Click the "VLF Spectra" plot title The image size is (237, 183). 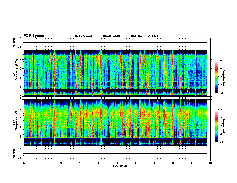[x=34, y=36]
